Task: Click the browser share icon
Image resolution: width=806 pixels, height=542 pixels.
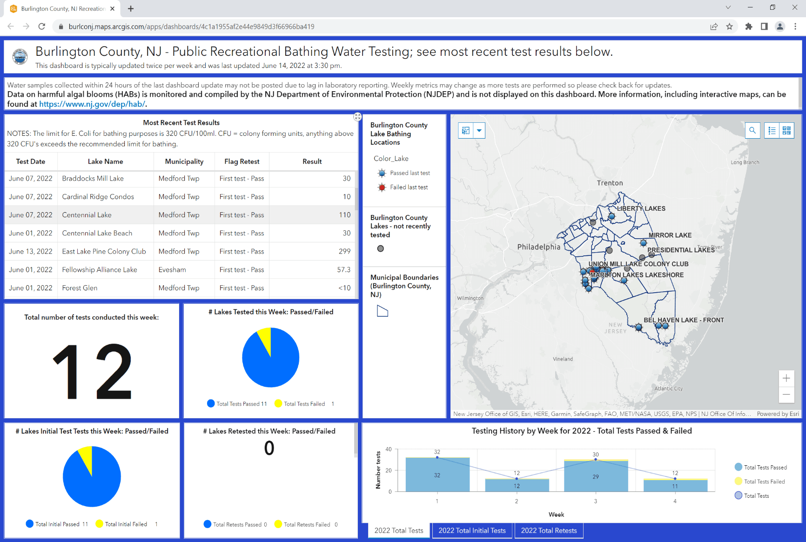Action: tap(713, 27)
